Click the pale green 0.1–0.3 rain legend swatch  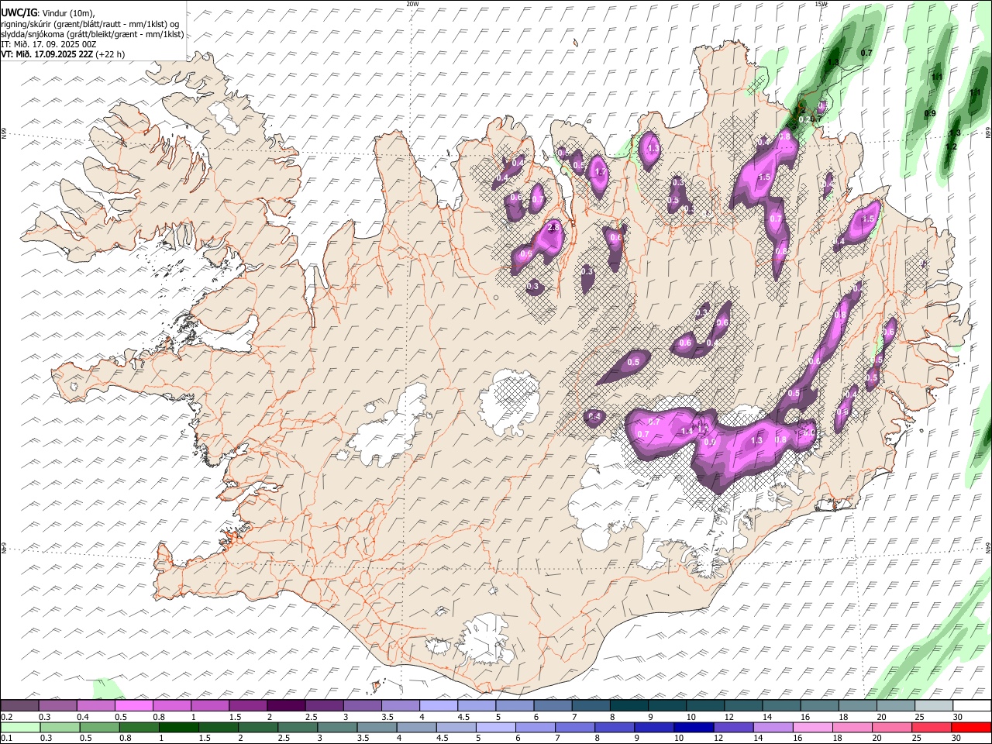point(20,727)
